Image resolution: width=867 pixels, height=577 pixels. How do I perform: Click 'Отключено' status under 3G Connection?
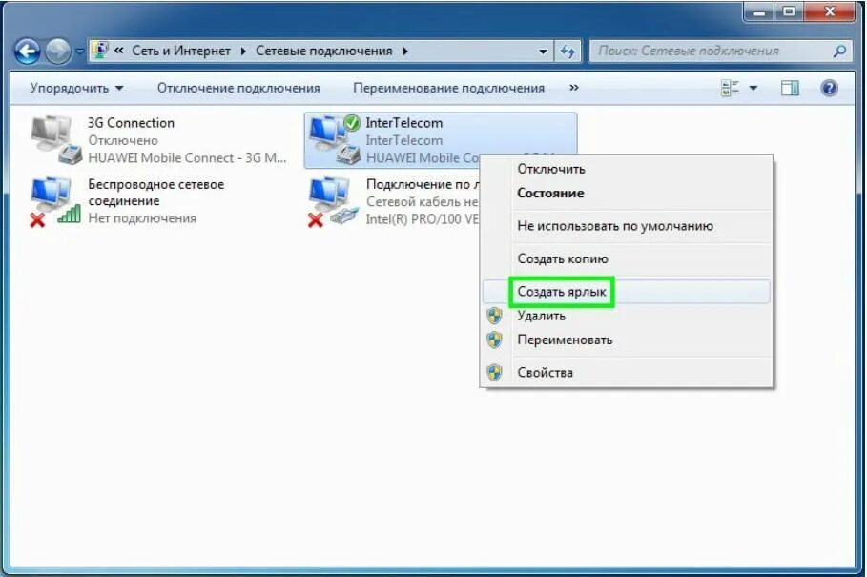pos(123,140)
